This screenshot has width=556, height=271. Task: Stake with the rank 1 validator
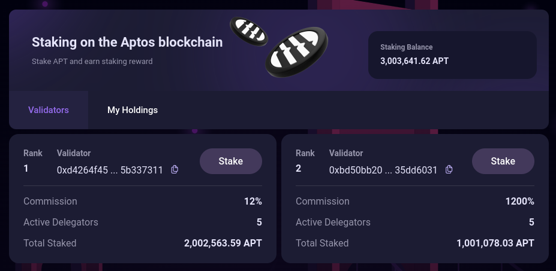coord(231,161)
